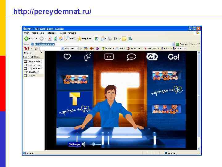The height and width of the screenshot is (167, 222).
Task: Open the Favorites (Избранное) menu
Action: tap(52, 33)
